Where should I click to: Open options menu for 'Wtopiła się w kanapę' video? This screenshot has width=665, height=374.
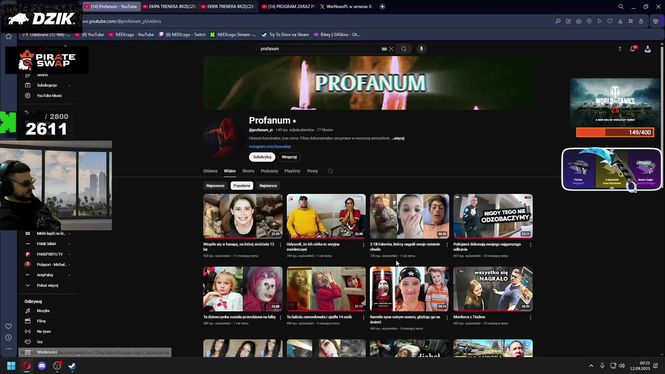point(281,245)
